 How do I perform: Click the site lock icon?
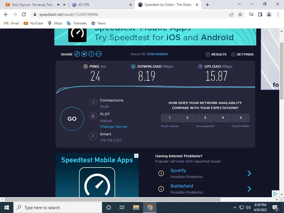point(35,14)
